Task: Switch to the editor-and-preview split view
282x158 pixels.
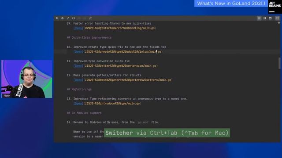Action: coord(265,18)
